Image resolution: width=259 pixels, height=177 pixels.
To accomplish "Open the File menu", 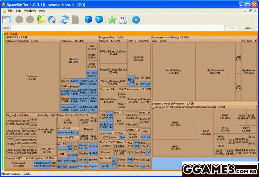I will [x=10, y=11].
